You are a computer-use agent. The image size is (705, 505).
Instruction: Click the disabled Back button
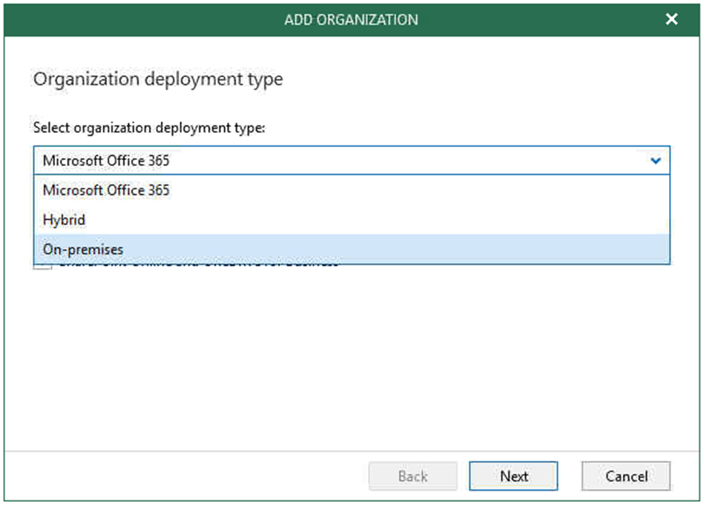(x=413, y=476)
